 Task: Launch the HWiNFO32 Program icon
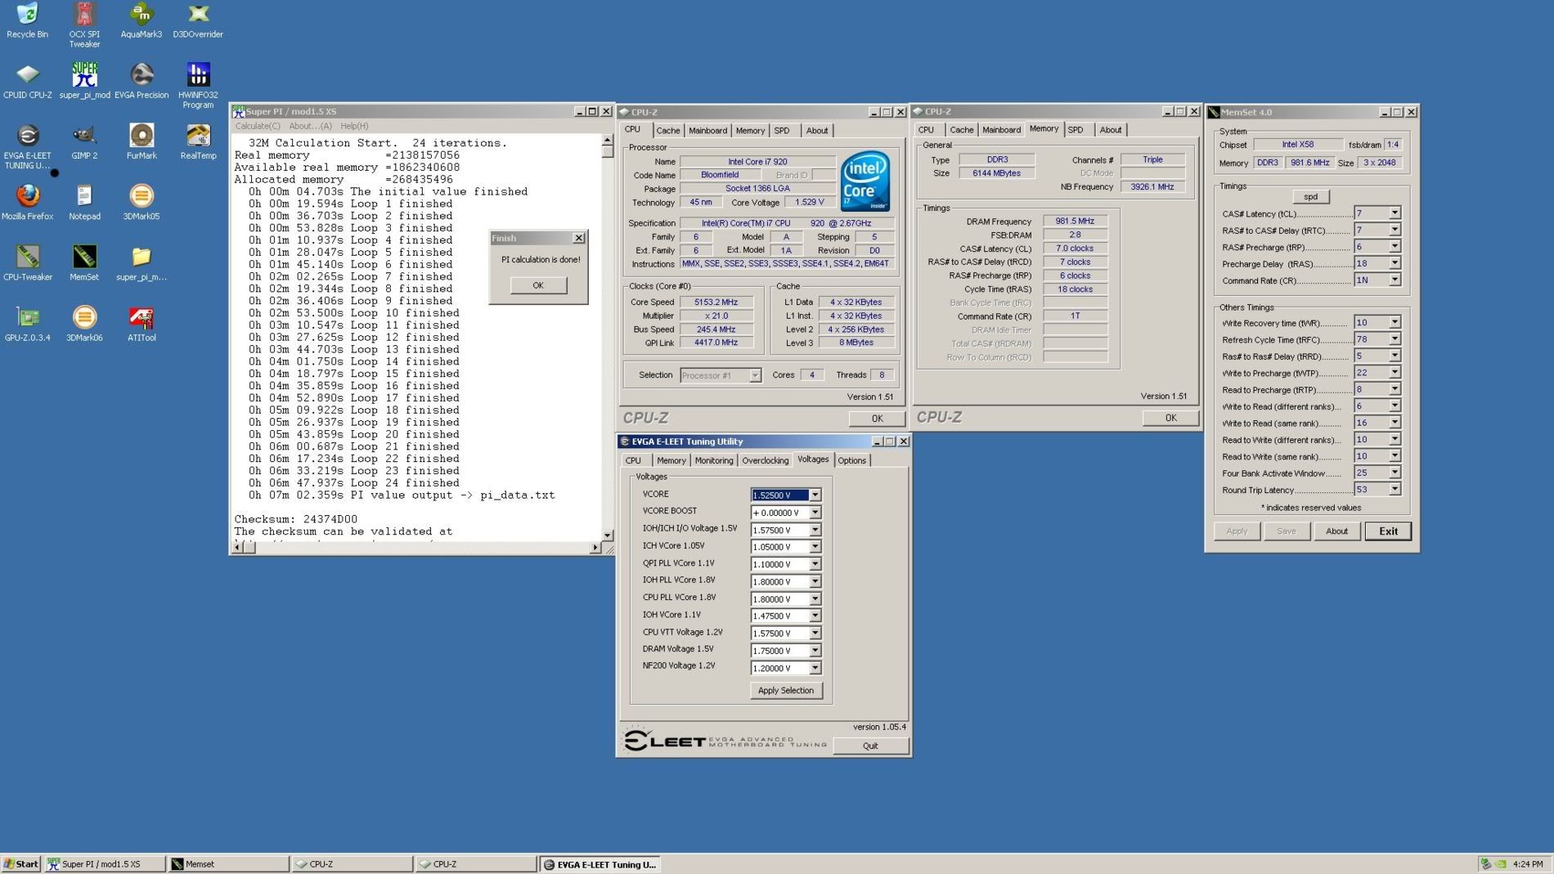click(x=198, y=77)
